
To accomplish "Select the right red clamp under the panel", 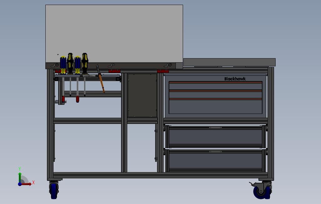I will (163, 71).
